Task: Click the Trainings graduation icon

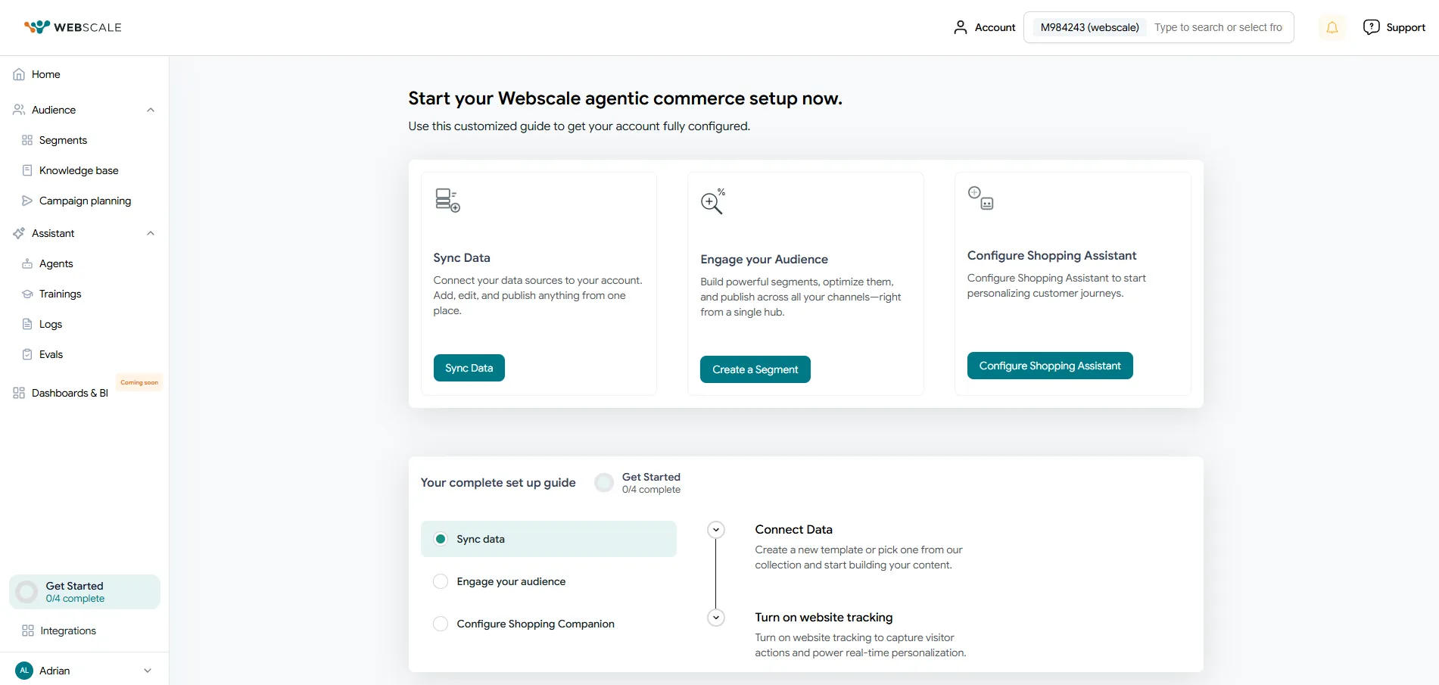Action: (27, 294)
